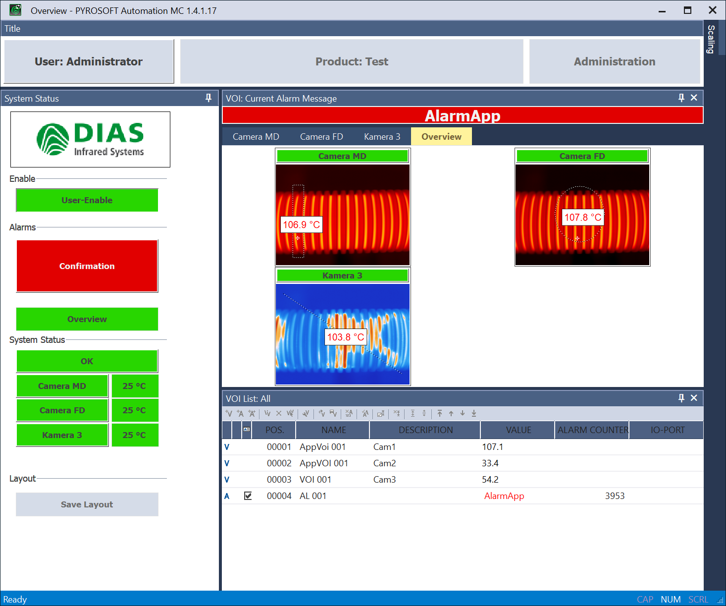Screen dimensions: 726x606
Task: Select the numeric VOI formatting toolbar icon
Action: point(349,413)
